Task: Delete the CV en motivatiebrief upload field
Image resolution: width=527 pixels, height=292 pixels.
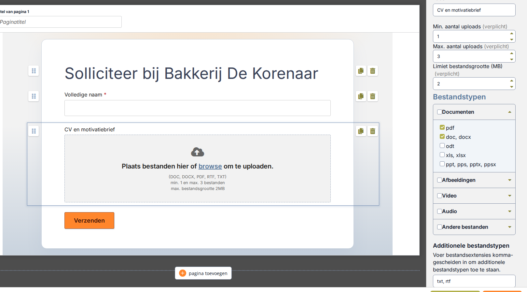Action: pyautogui.click(x=373, y=131)
